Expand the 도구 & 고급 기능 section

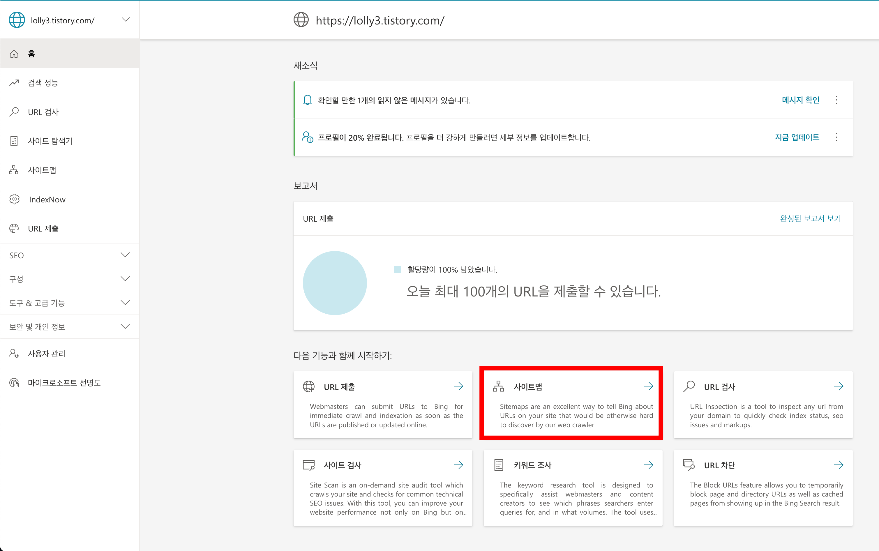click(70, 303)
